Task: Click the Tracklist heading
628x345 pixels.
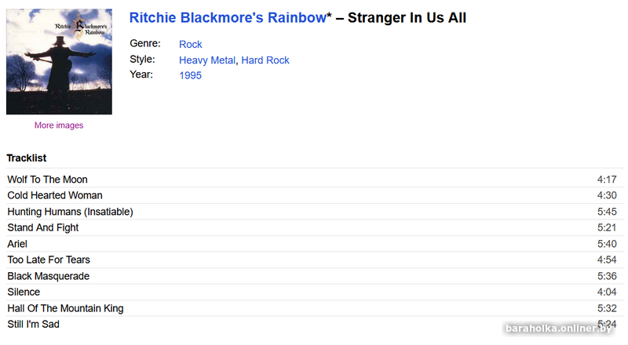Action: point(27,158)
